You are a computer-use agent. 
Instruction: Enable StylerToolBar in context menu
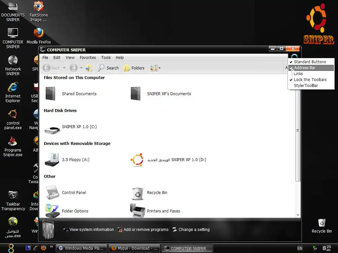point(311,86)
